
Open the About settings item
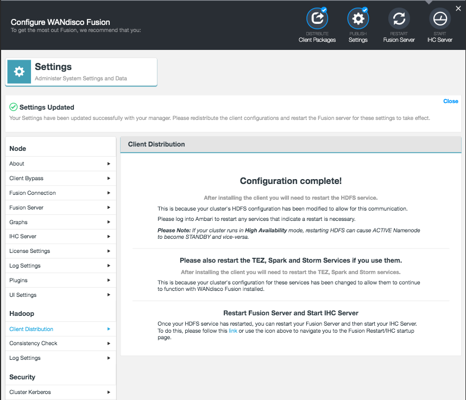(x=61, y=163)
